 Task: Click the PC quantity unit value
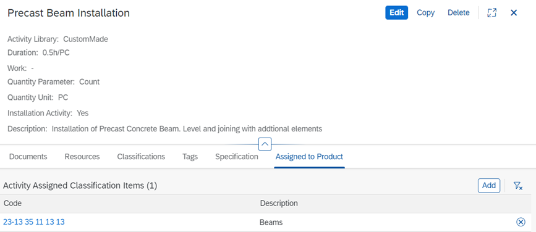63,97
